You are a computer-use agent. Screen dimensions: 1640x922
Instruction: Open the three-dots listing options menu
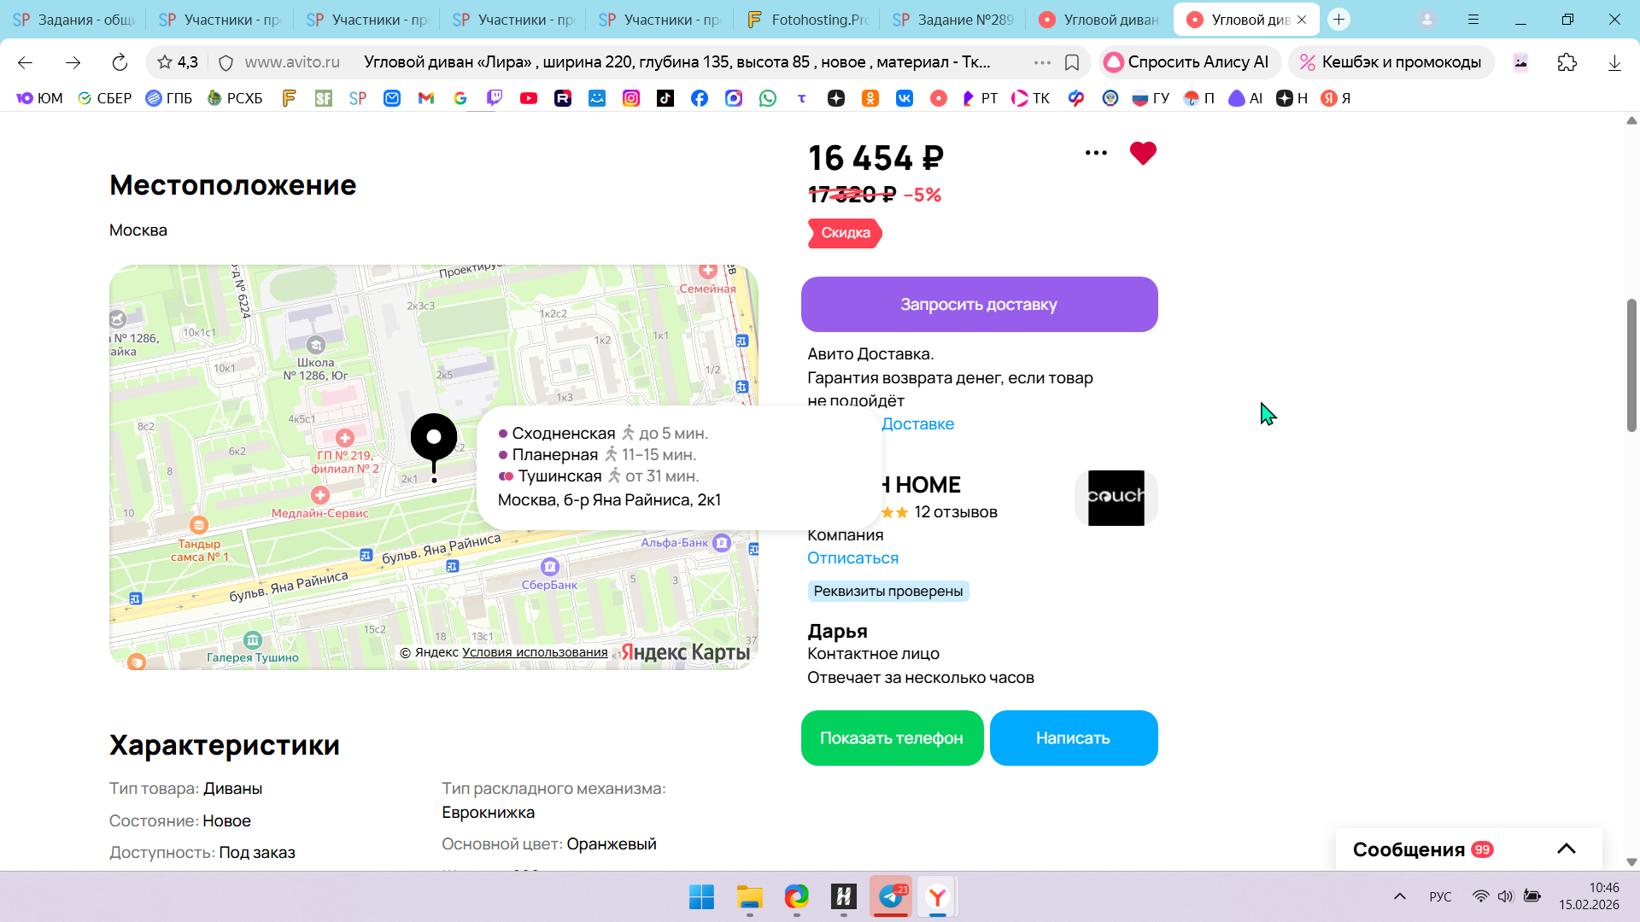[x=1096, y=153]
